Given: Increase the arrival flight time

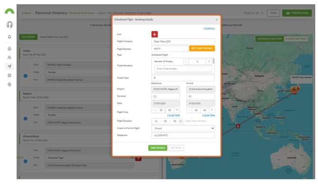Looking at the screenshot, I should point(212,110).
